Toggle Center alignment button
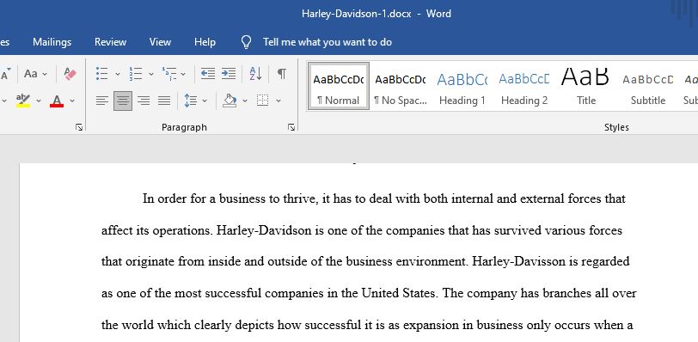The width and height of the screenshot is (698, 342). (123, 101)
